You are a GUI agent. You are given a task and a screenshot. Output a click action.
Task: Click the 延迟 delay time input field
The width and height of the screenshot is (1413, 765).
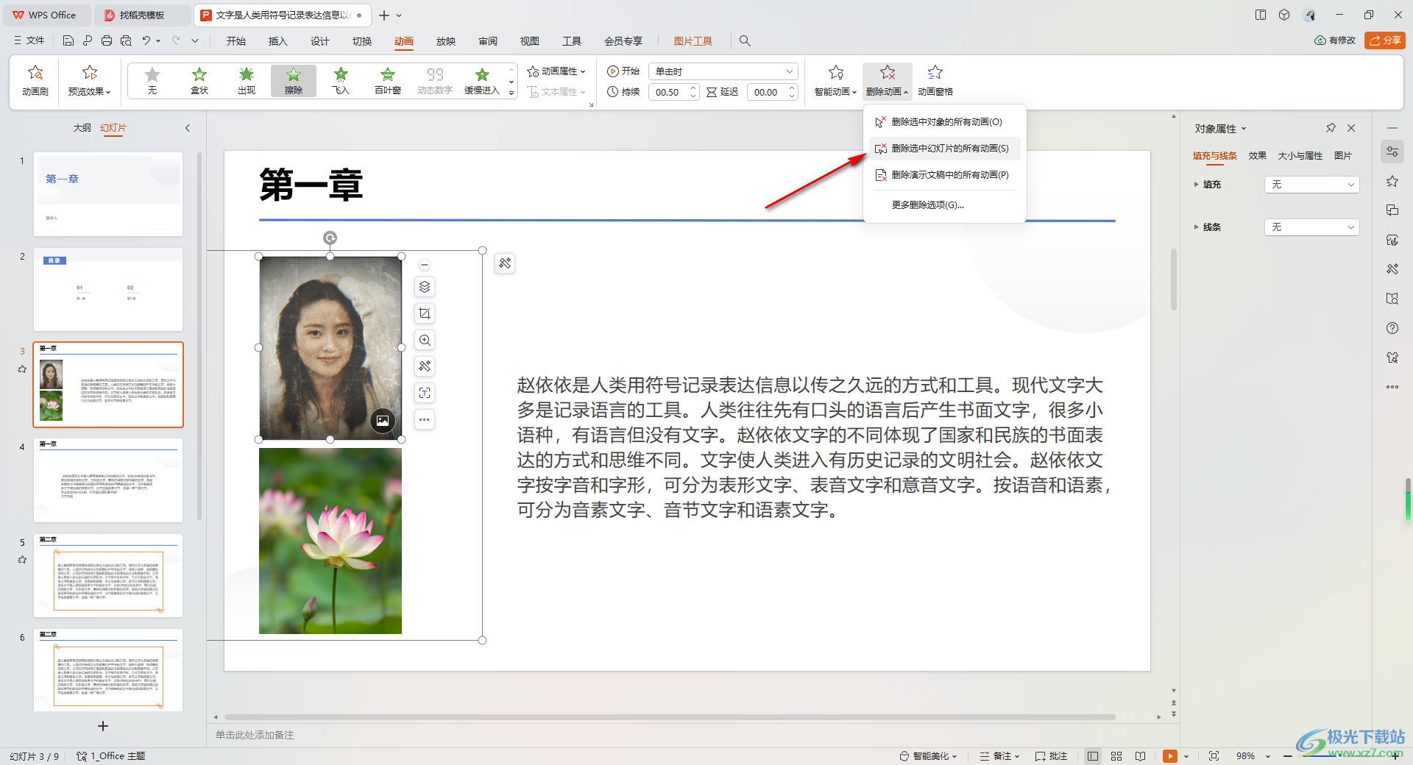point(767,92)
